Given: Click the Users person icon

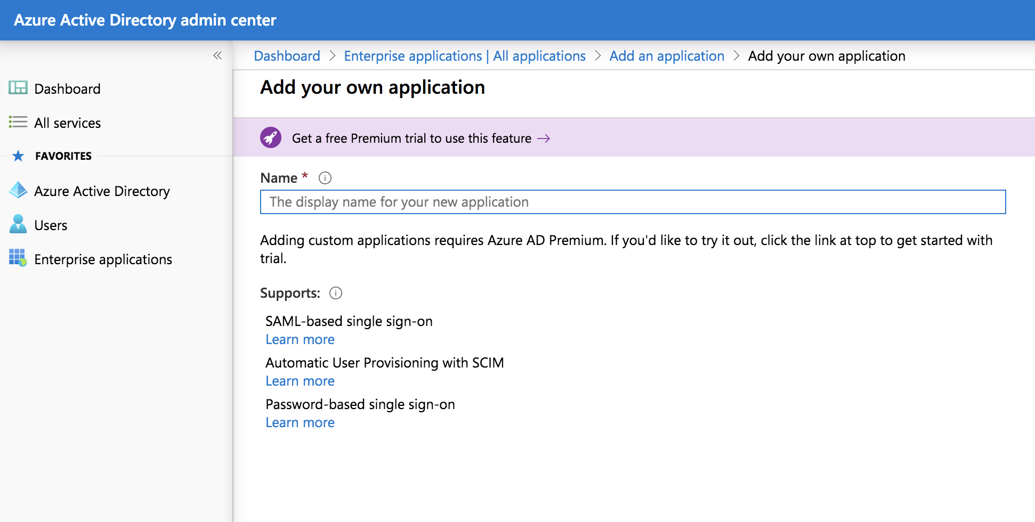Looking at the screenshot, I should click(18, 224).
